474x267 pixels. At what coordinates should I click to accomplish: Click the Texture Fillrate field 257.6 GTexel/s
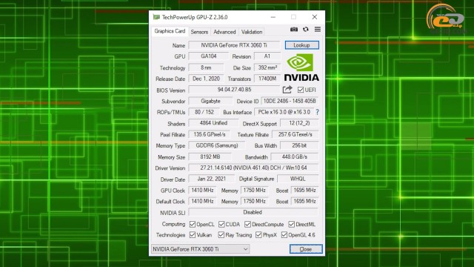[295, 134]
